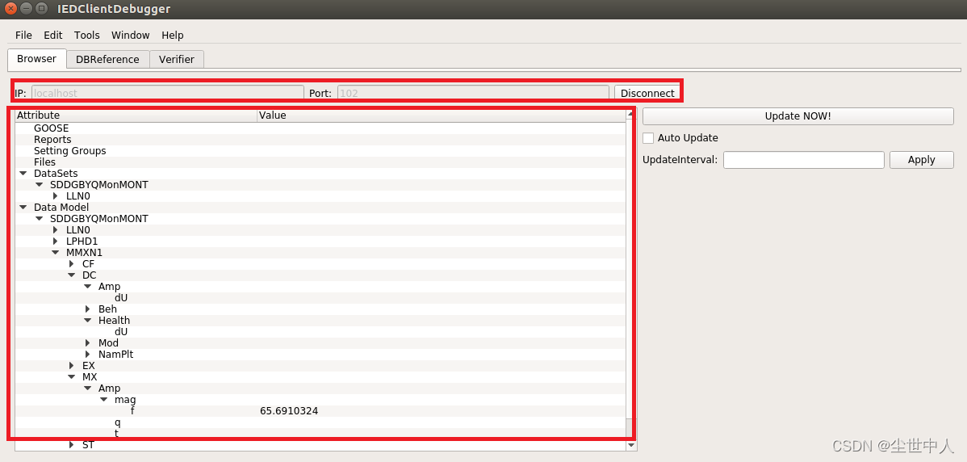
Task: Switch to the Verifier tab
Action: tap(177, 59)
